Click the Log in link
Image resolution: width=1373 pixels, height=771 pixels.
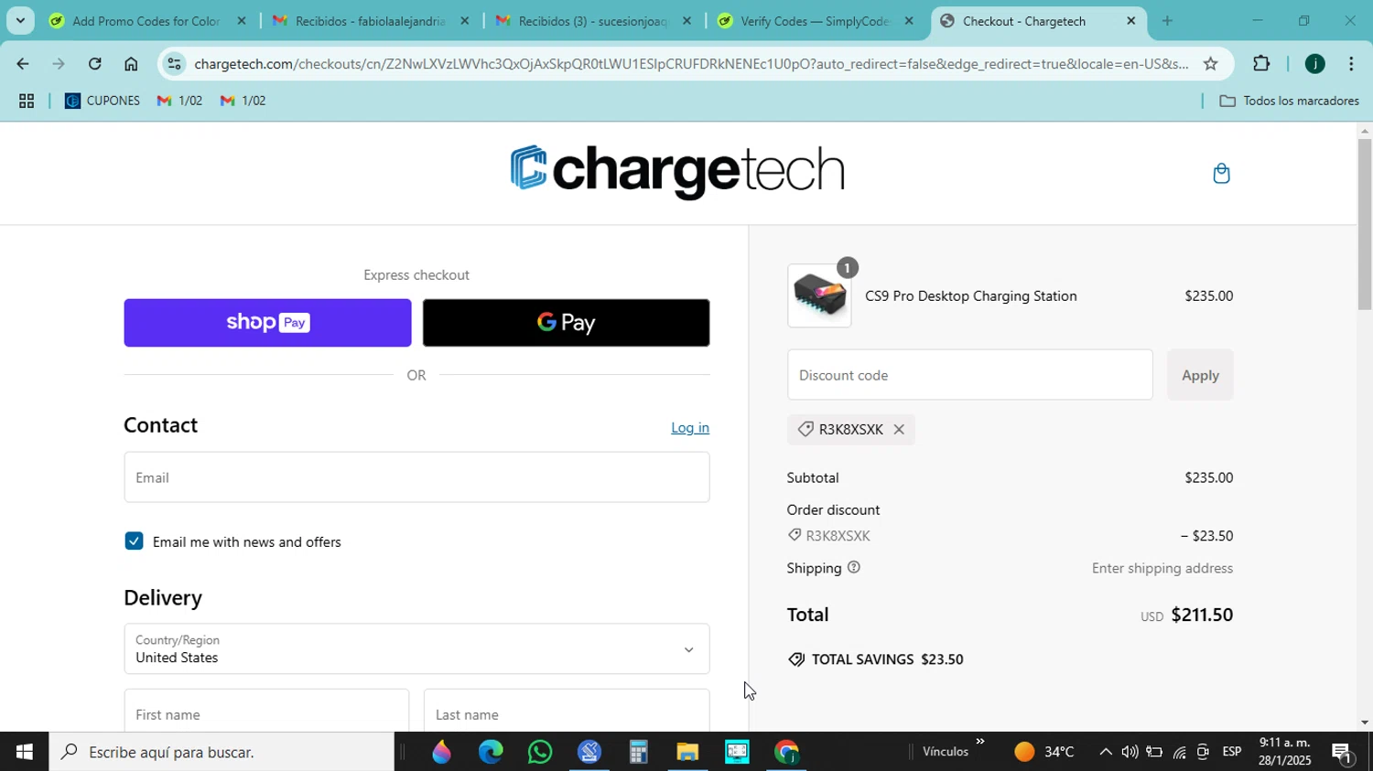(690, 428)
